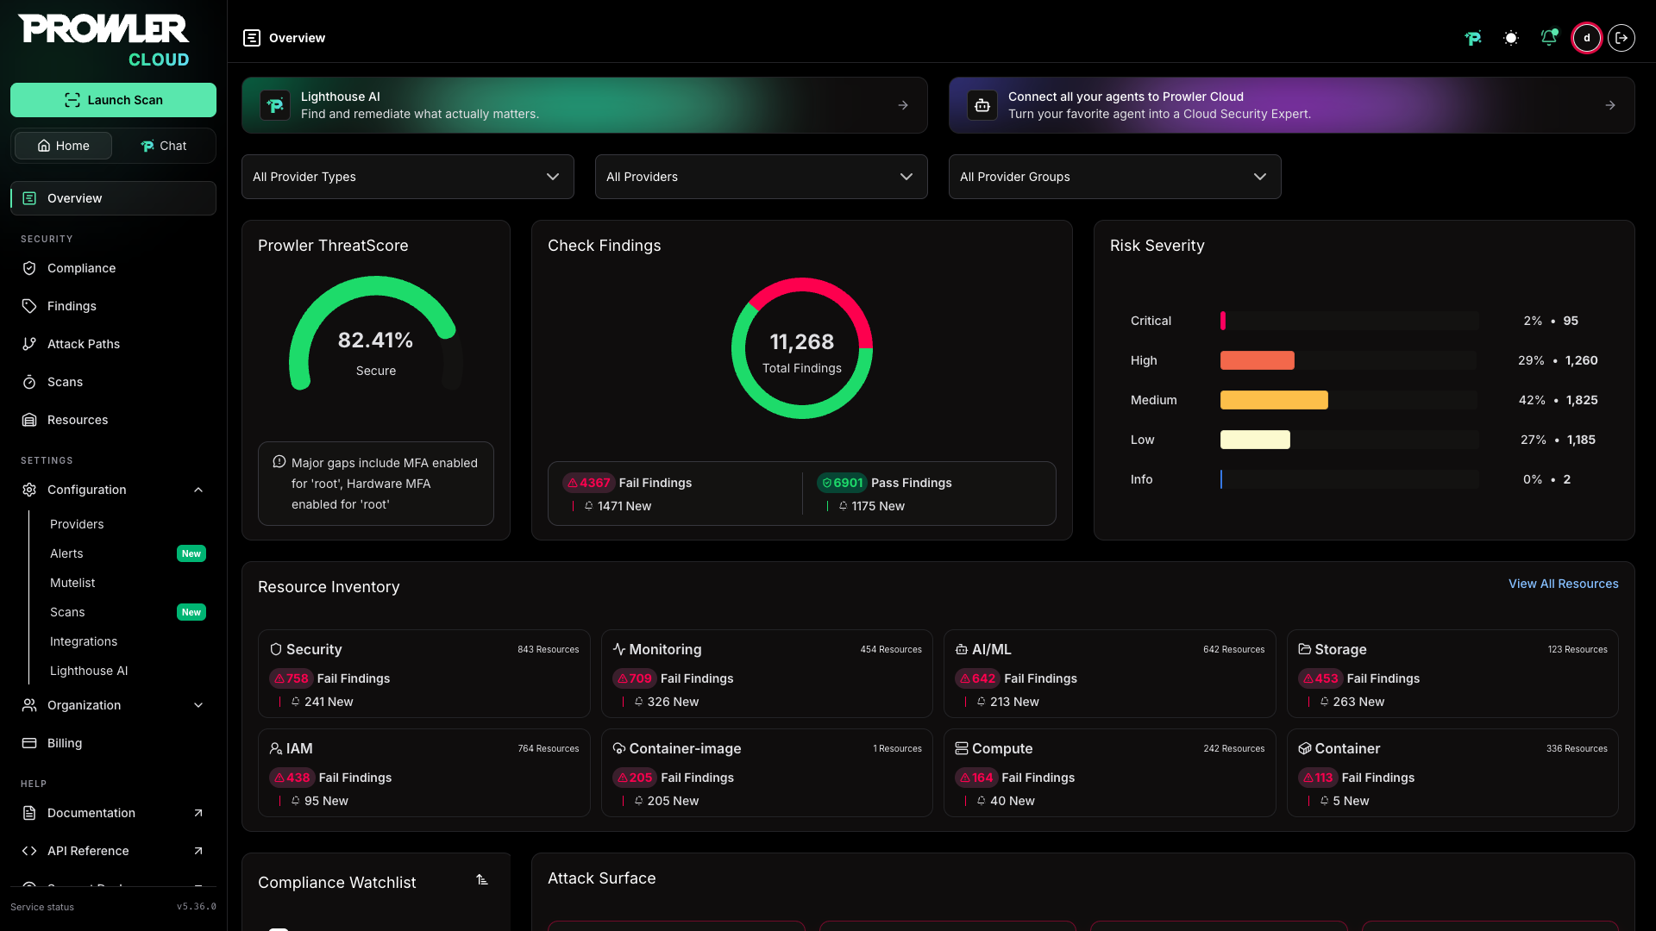Click the sign out icon
The height and width of the screenshot is (931, 1656).
coord(1621,38)
